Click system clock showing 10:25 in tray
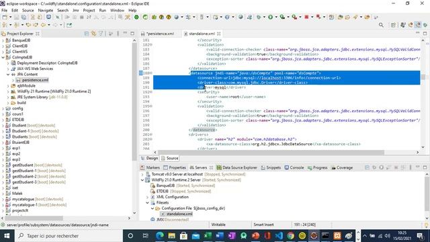This screenshot has height=242, width=430. (402, 236)
